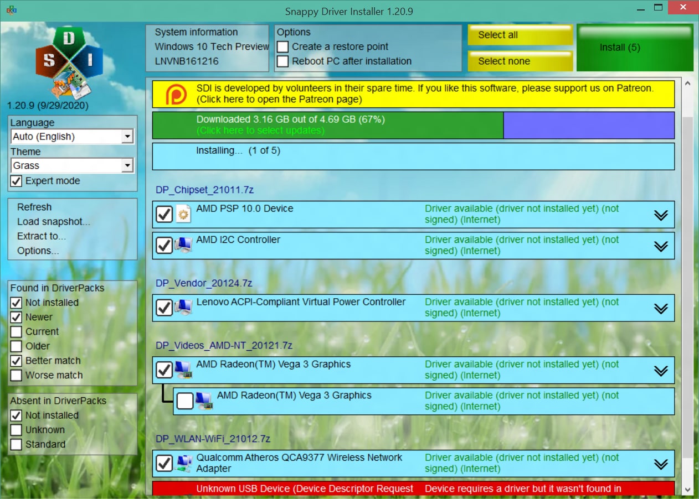Check the Worse match filter

click(x=17, y=375)
